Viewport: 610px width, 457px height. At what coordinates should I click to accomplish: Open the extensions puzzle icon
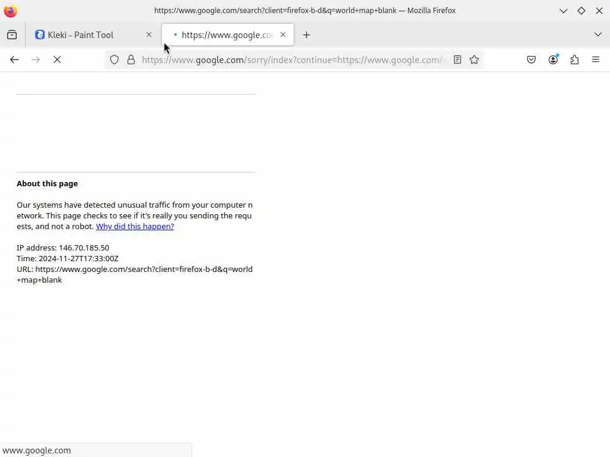click(575, 60)
